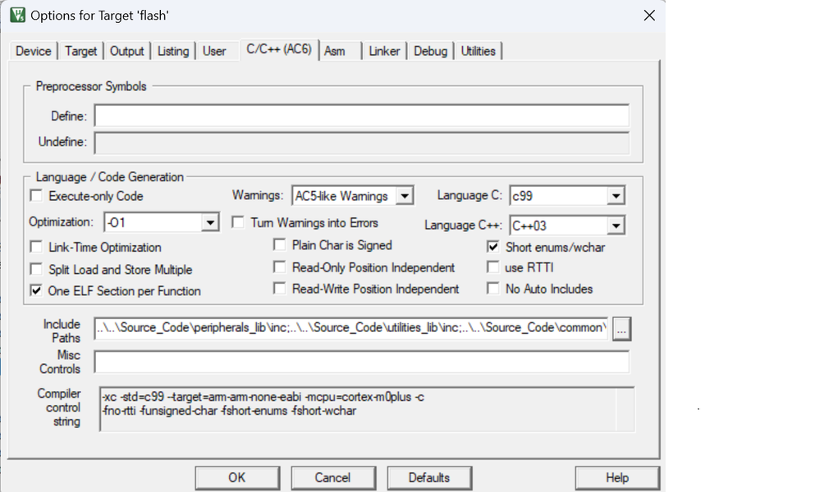Open the Language C dropdown
The width and height of the screenshot is (820, 492).
616,196
